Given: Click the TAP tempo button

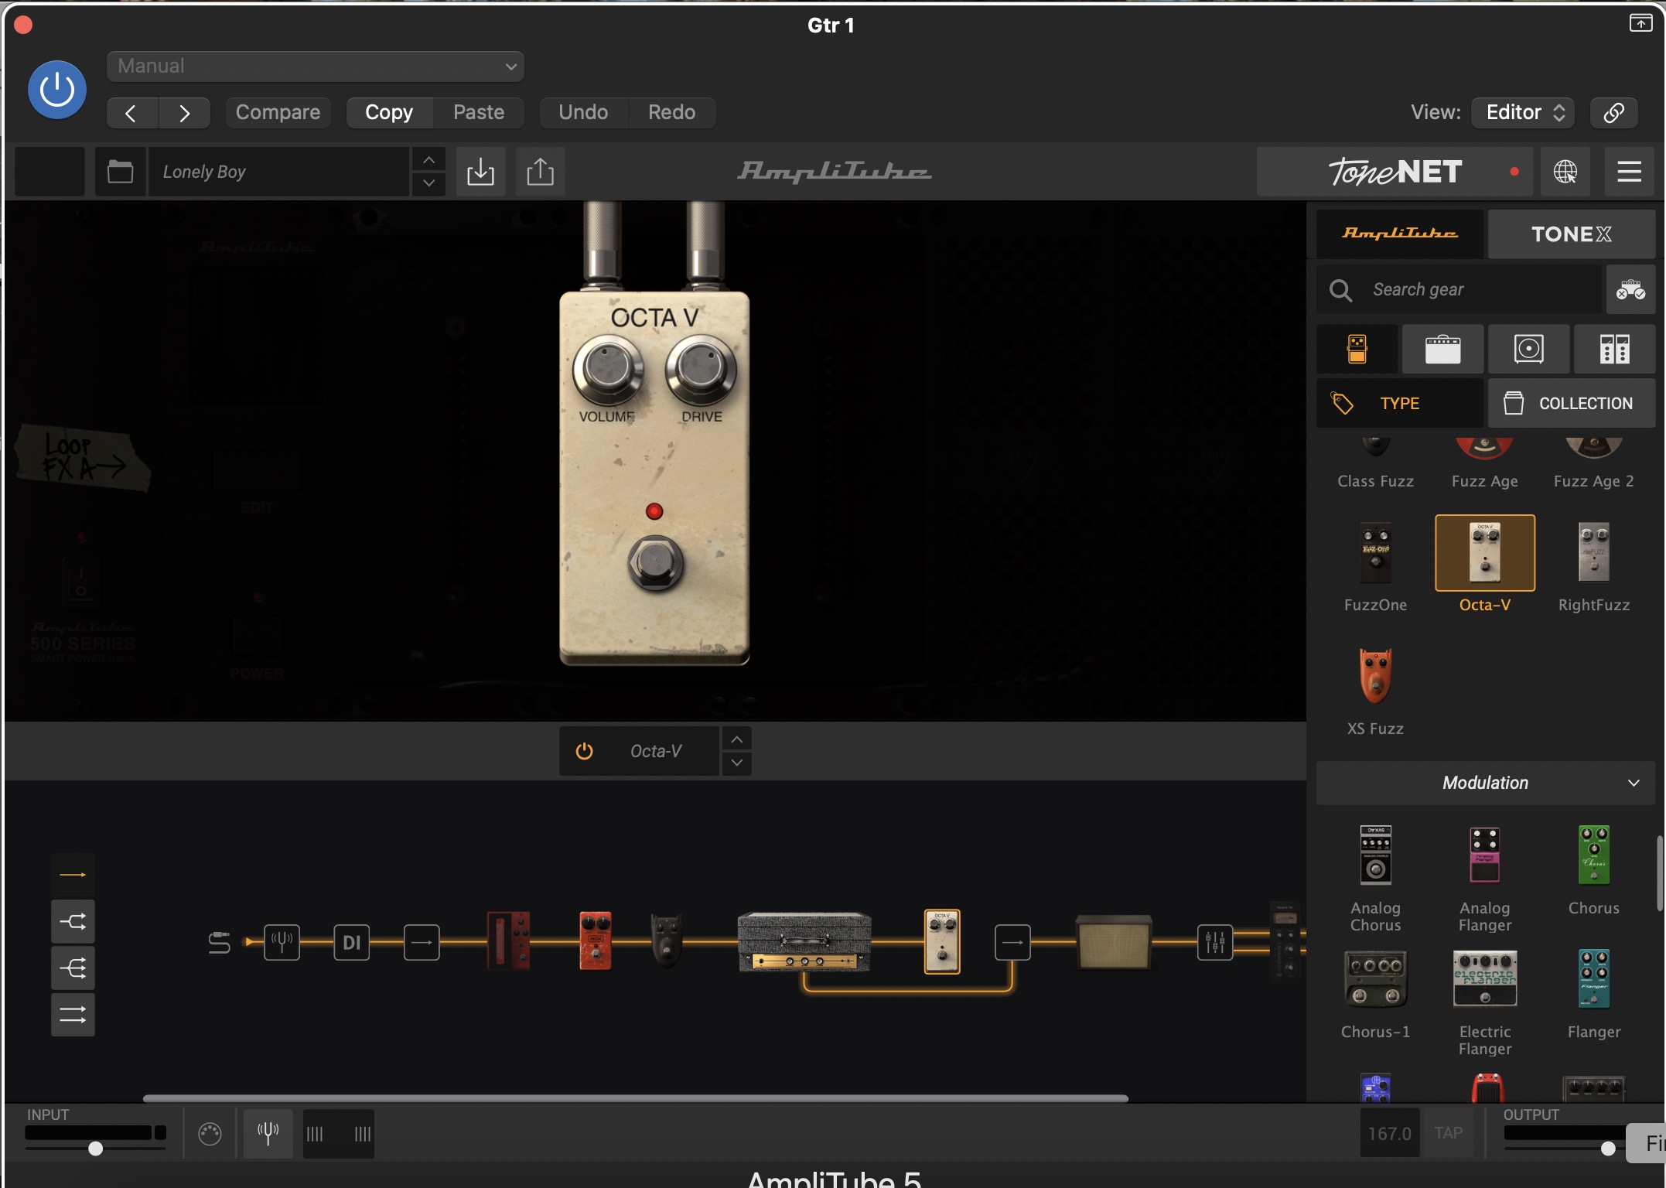Looking at the screenshot, I should [1448, 1133].
